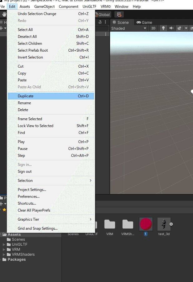Choose Find from Edit menu

(x=51, y=132)
